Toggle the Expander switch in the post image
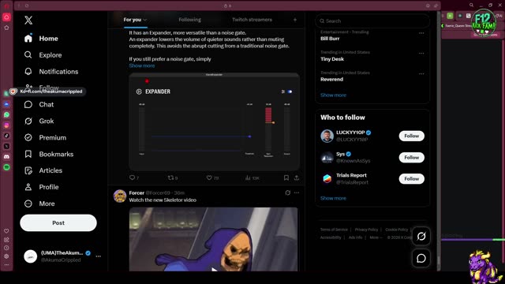The image size is (505, 284). (x=290, y=92)
